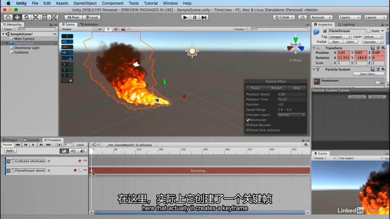Image resolution: width=390 pixels, height=219 pixels.
Task: Click the eye grid visibility overlay button
Action: [x=67, y=42]
